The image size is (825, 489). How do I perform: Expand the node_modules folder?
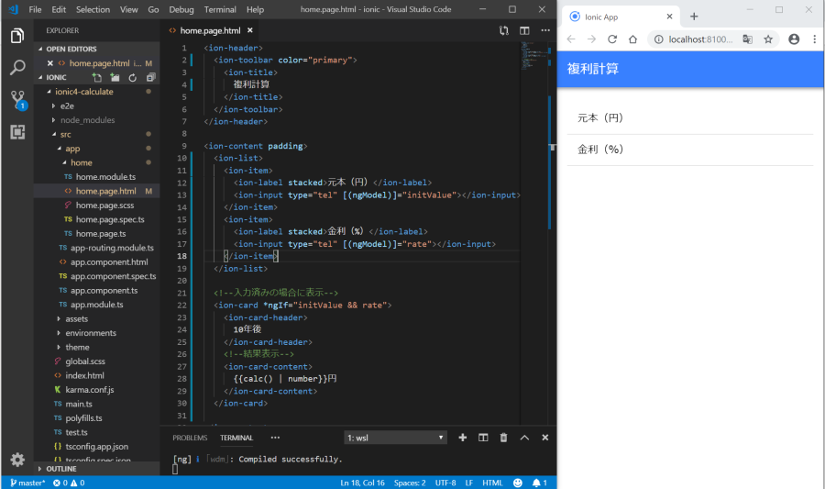[x=87, y=120]
